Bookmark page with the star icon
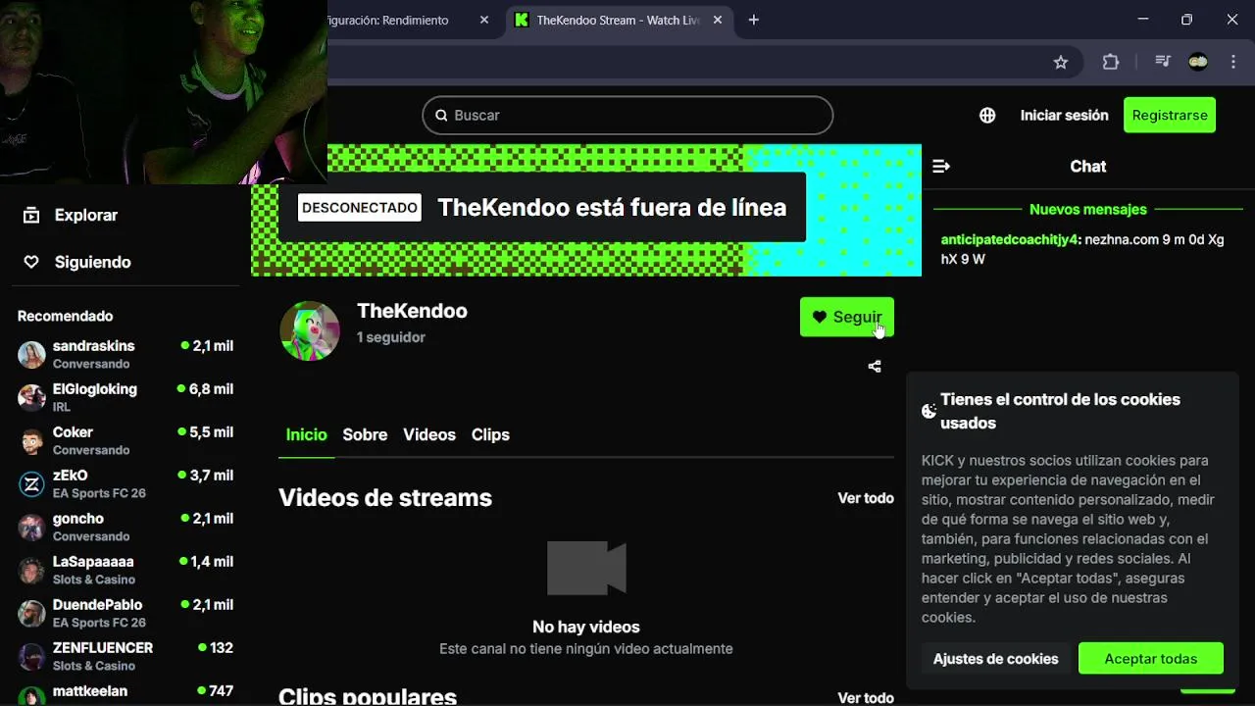The width and height of the screenshot is (1255, 706). [1060, 62]
